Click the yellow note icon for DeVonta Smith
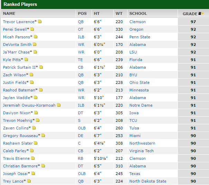The image size is (209, 185). [35, 45]
